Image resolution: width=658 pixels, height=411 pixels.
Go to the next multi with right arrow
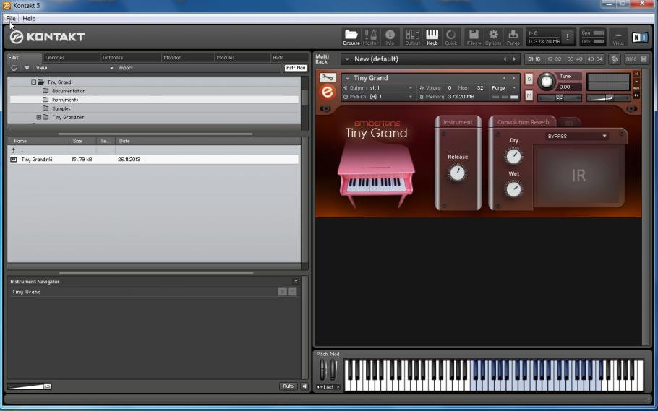click(515, 59)
